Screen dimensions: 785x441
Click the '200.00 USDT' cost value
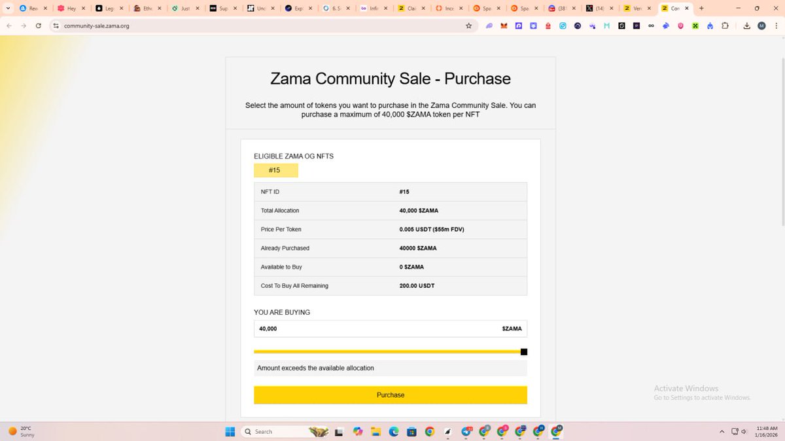pyautogui.click(x=417, y=286)
